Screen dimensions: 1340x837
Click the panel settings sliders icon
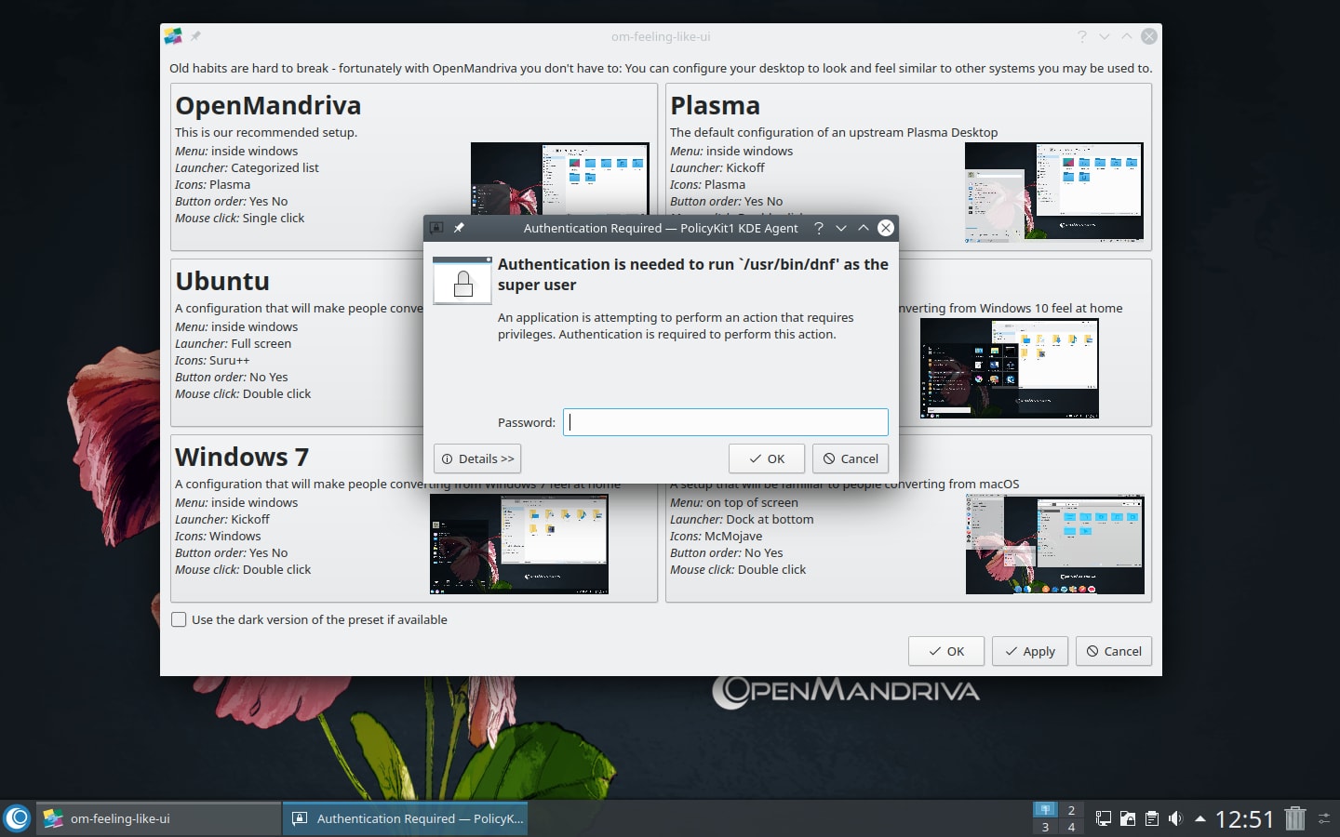[1325, 818]
